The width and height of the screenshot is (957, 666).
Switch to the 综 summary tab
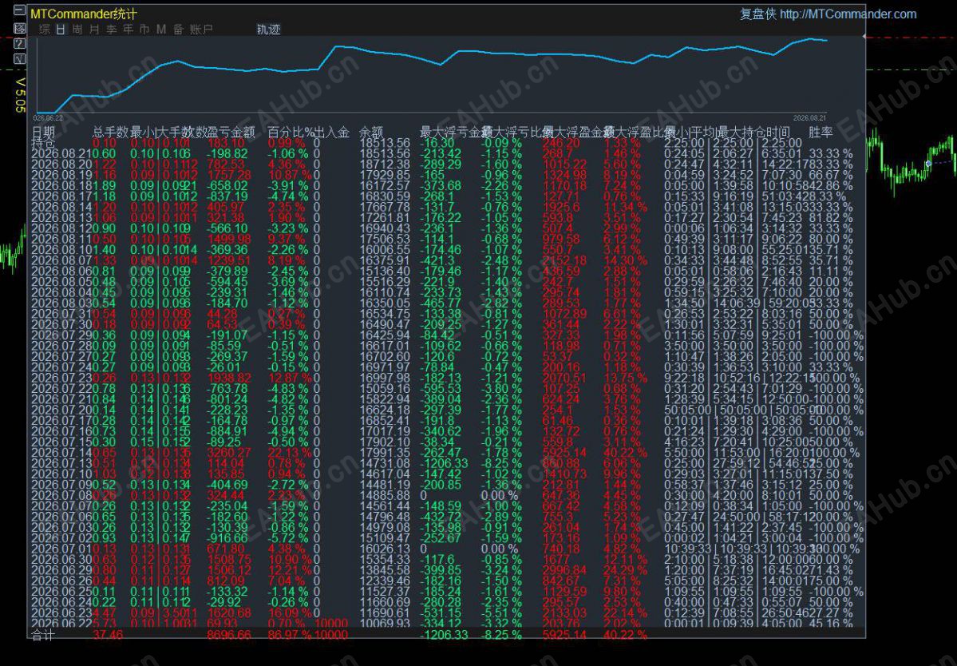[45, 30]
